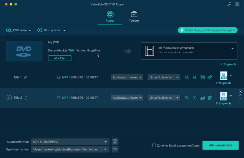Click Title 1 duration 00:00:17
The height and width of the screenshot is (158, 244).
(x=92, y=77)
